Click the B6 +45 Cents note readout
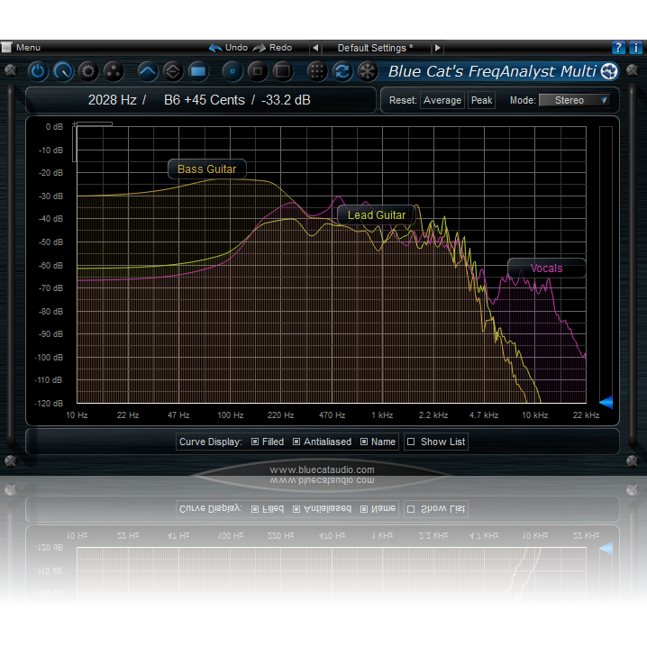 205,100
